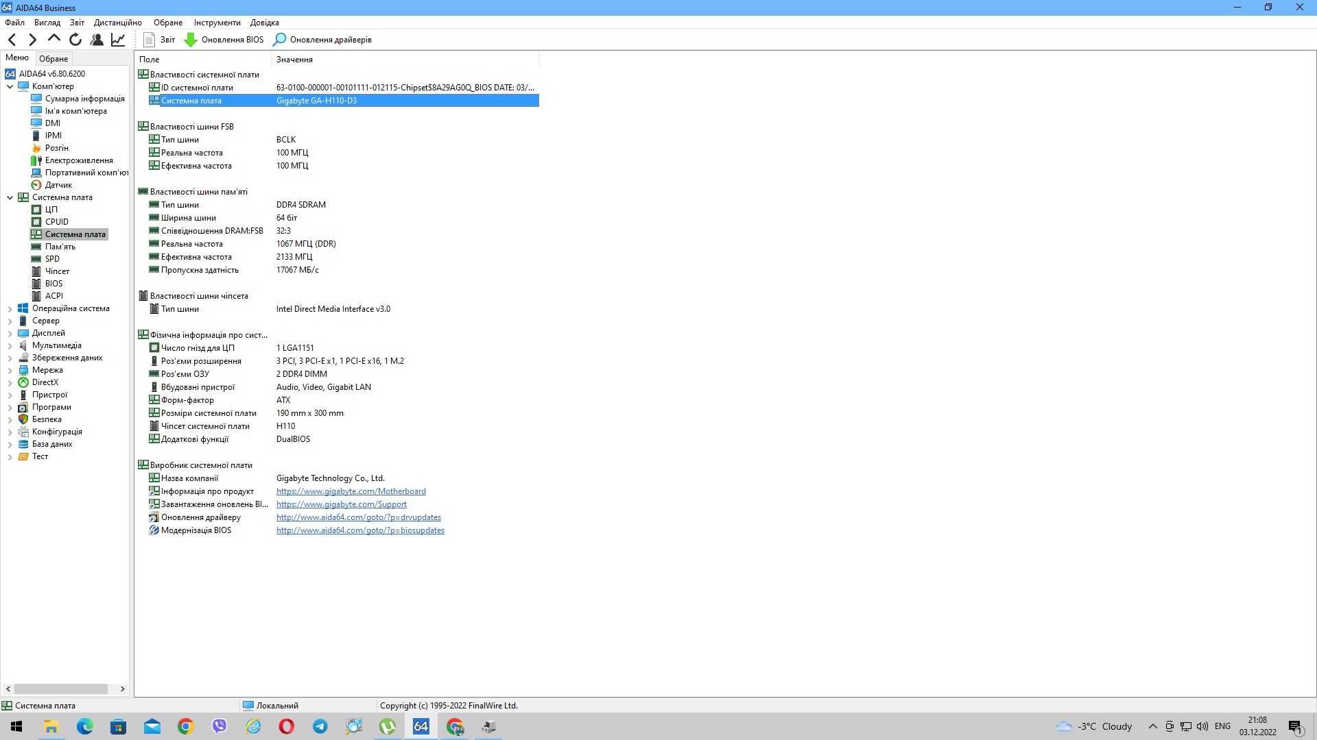Expand the Дисплей tree node
Screen dimensions: 1317x740
10,334
